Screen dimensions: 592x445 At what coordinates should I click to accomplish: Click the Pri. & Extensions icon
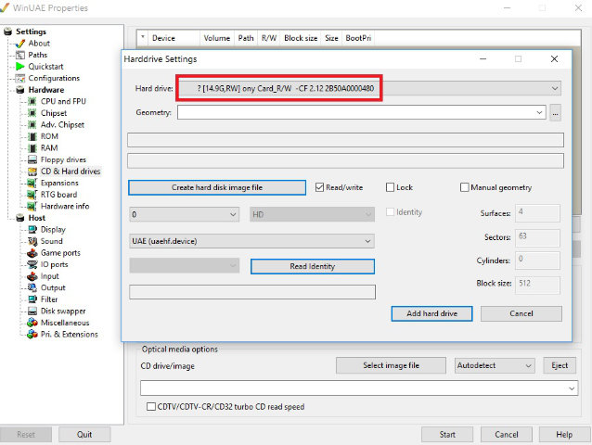click(32, 335)
